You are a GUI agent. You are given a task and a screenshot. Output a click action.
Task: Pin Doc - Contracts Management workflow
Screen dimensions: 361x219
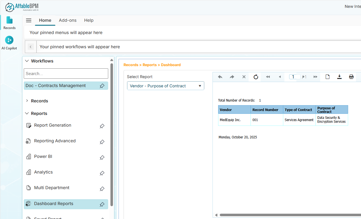click(102, 86)
